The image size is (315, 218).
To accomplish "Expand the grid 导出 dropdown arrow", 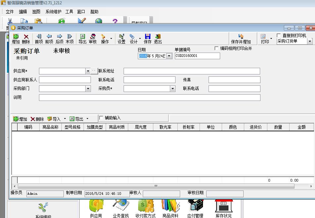I will click(87, 119).
